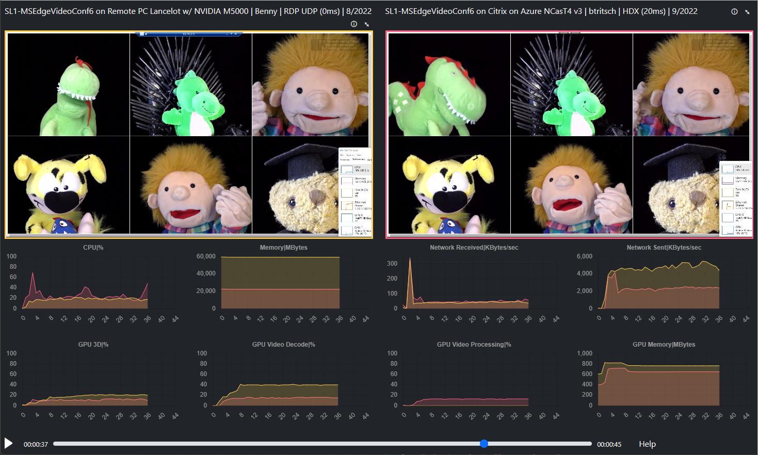Click the Memory|MBytes chart

tap(283, 284)
